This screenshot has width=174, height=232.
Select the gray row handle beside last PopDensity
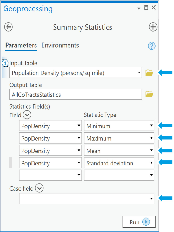11,163
